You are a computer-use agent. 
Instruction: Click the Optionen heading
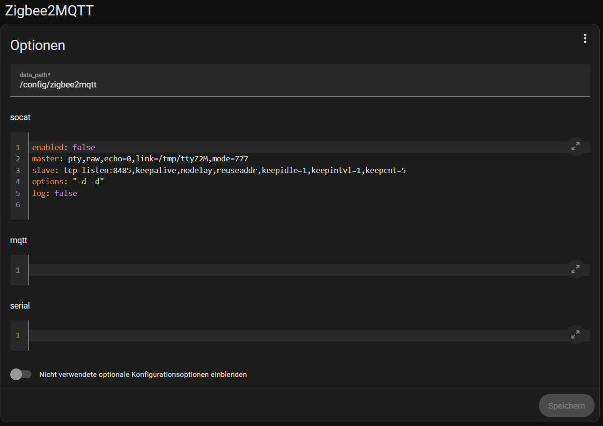37,45
